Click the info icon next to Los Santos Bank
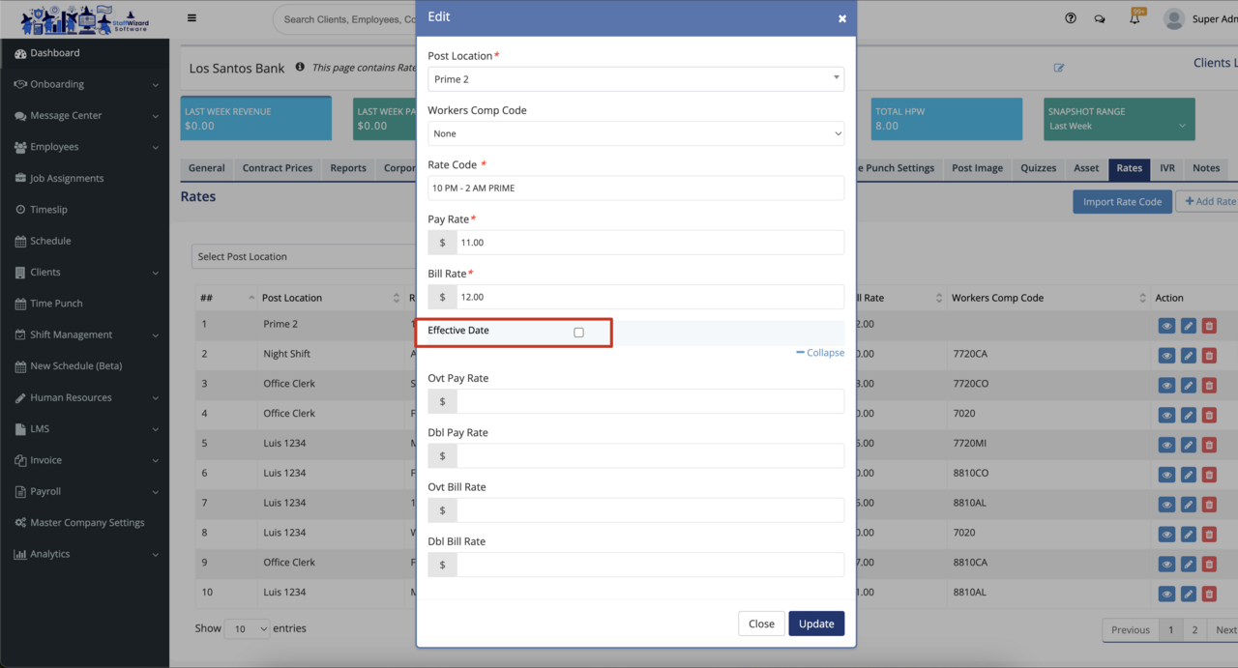 pos(300,68)
